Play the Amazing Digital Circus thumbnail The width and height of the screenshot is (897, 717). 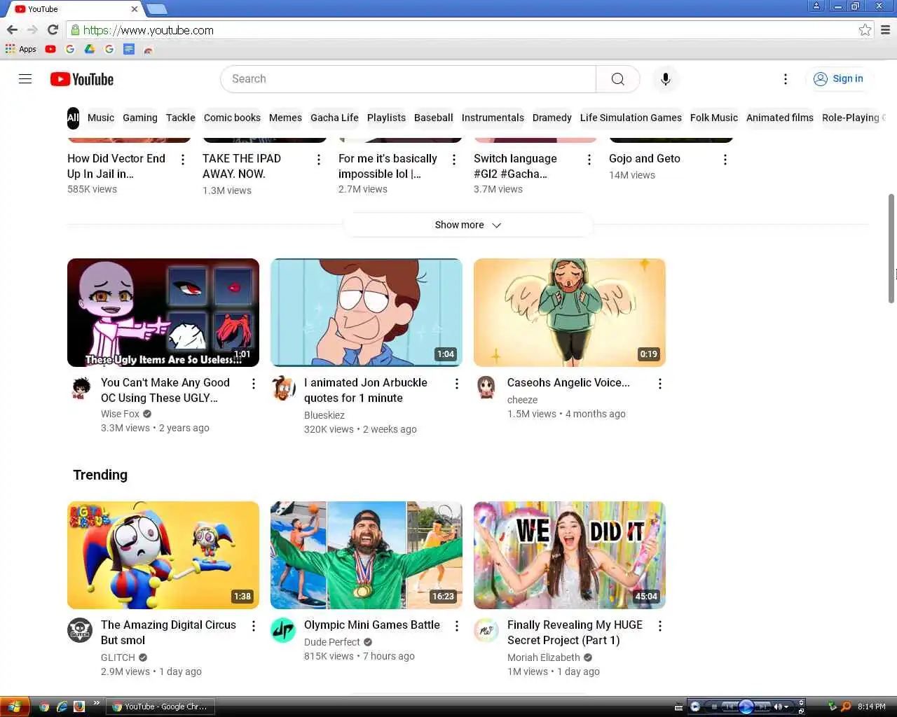(163, 555)
